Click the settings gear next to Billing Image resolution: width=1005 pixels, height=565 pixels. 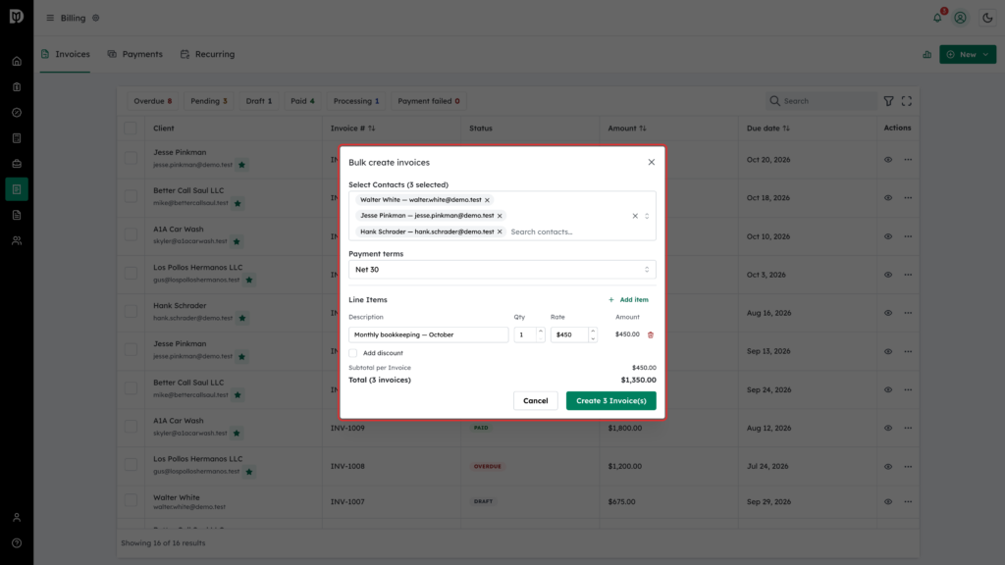tap(96, 18)
